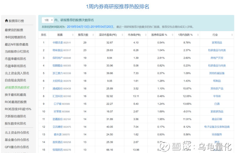Click dividend yield value 2.81%
This screenshot has width=235, height=153.
point(161,58)
